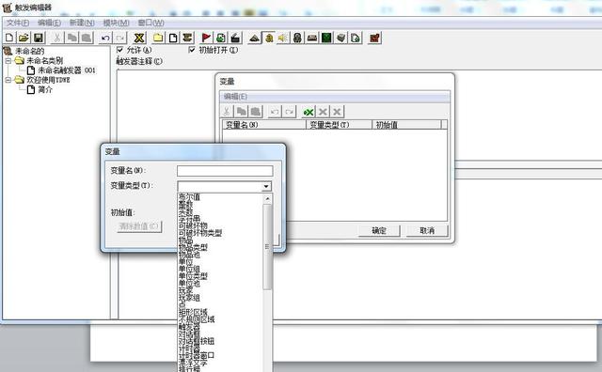Collapse the 欢迎使用TDWE folder node
Screen dimensions: 602x372
pyautogui.click(x=8, y=80)
